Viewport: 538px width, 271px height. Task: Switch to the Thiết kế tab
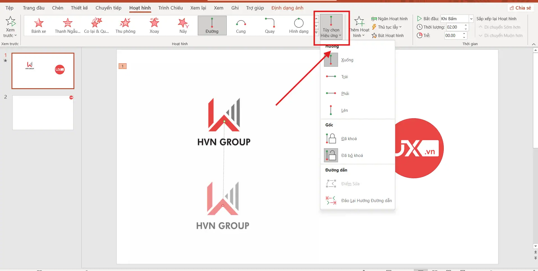pos(79,8)
